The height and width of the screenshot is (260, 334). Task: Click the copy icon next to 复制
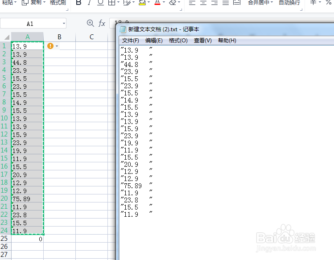pyautogui.click(x=25, y=3)
